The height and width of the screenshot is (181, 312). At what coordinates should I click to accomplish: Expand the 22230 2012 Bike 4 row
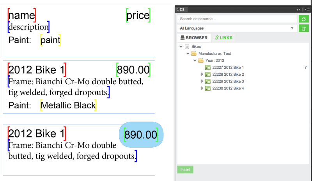pyautogui.click(x=202, y=88)
